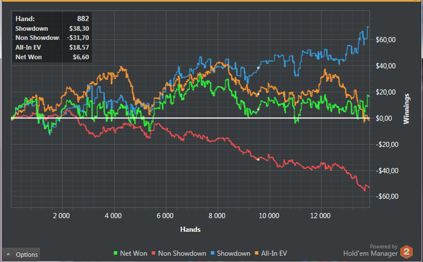Click the Non Showdown line data point marker
423x262 pixels.
(x=258, y=159)
